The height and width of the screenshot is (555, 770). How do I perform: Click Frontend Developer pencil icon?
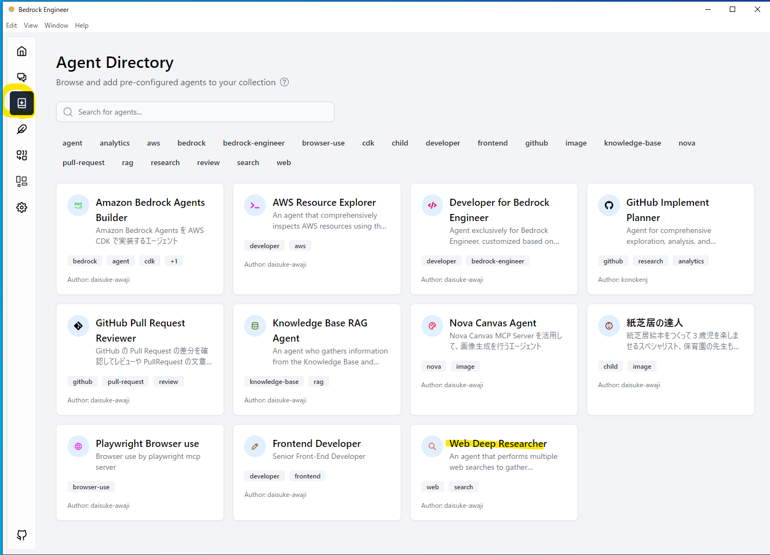tap(255, 446)
